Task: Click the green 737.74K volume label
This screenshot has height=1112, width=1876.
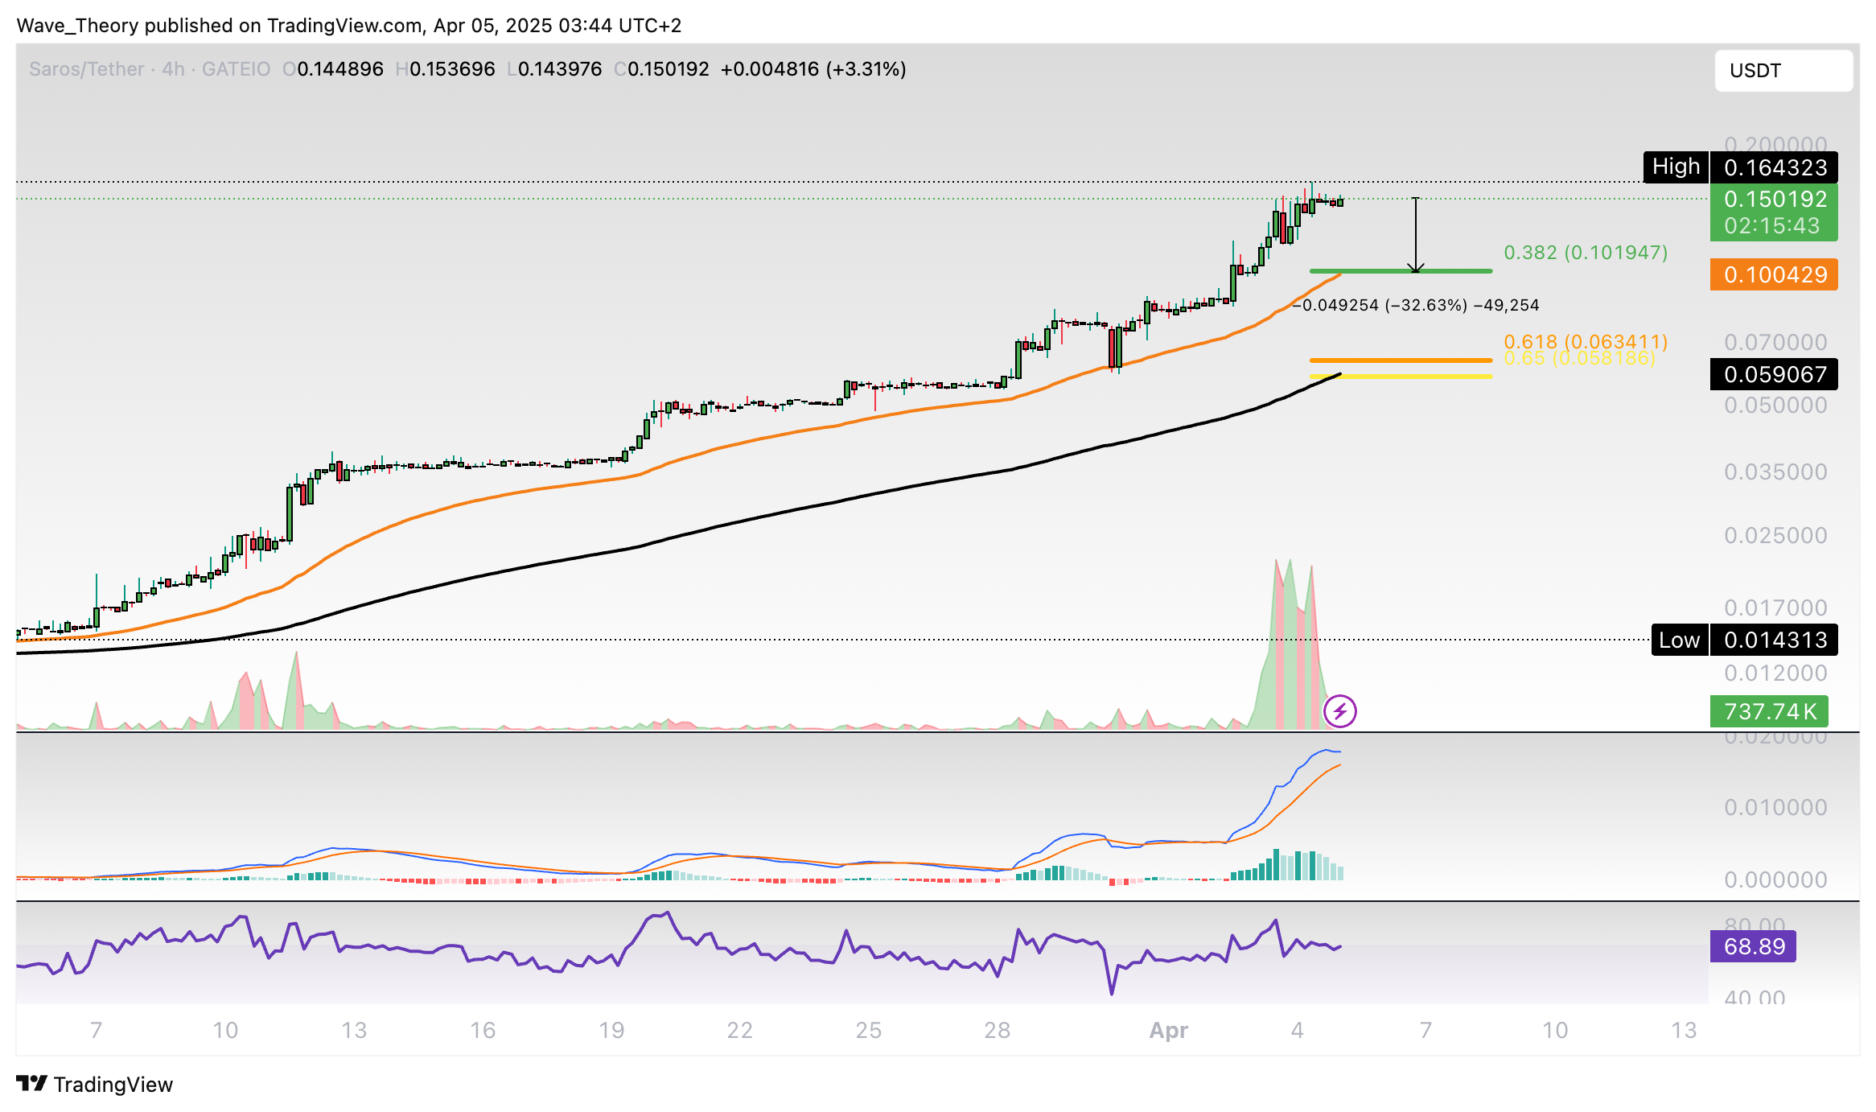Action: [x=1768, y=711]
